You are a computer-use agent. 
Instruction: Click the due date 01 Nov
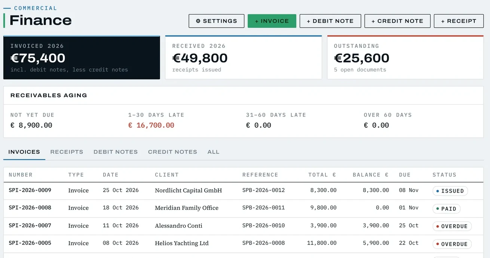pos(409,208)
